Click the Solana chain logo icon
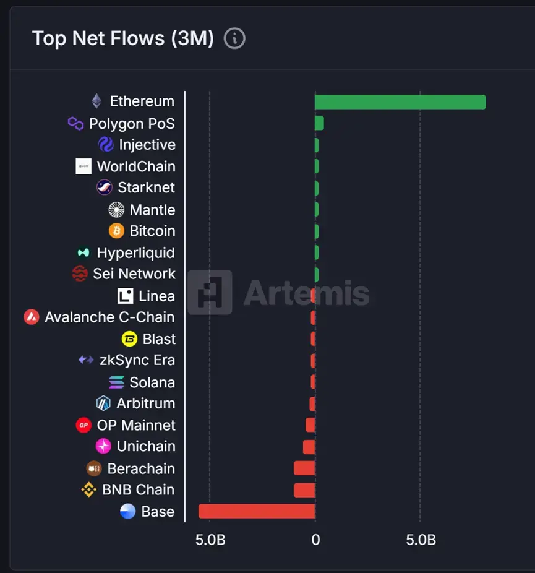 [x=116, y=382]
